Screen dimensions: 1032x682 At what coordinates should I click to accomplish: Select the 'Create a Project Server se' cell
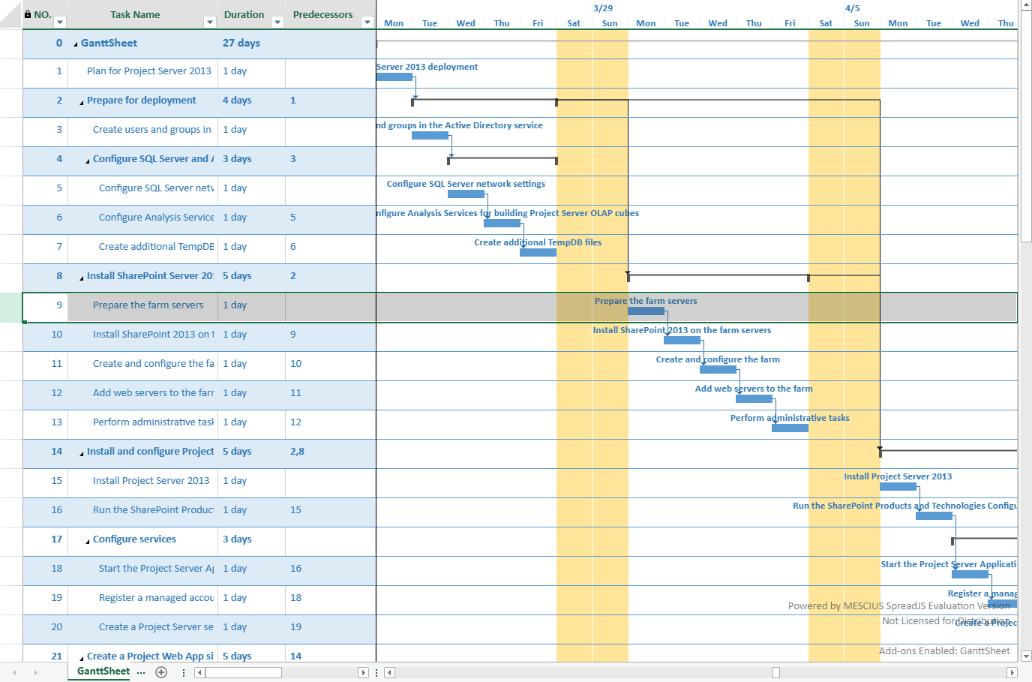[x=142, y=628]
